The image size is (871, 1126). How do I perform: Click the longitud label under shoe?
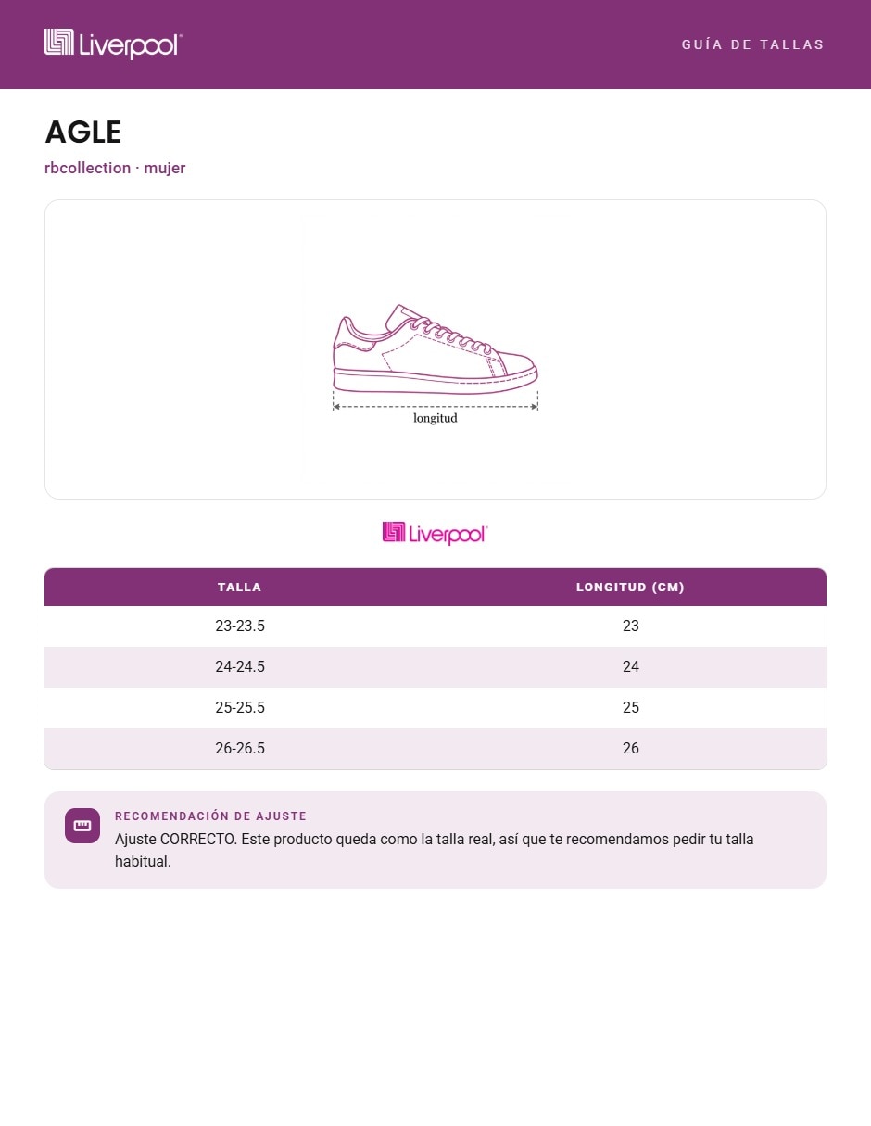pos(435,418)
